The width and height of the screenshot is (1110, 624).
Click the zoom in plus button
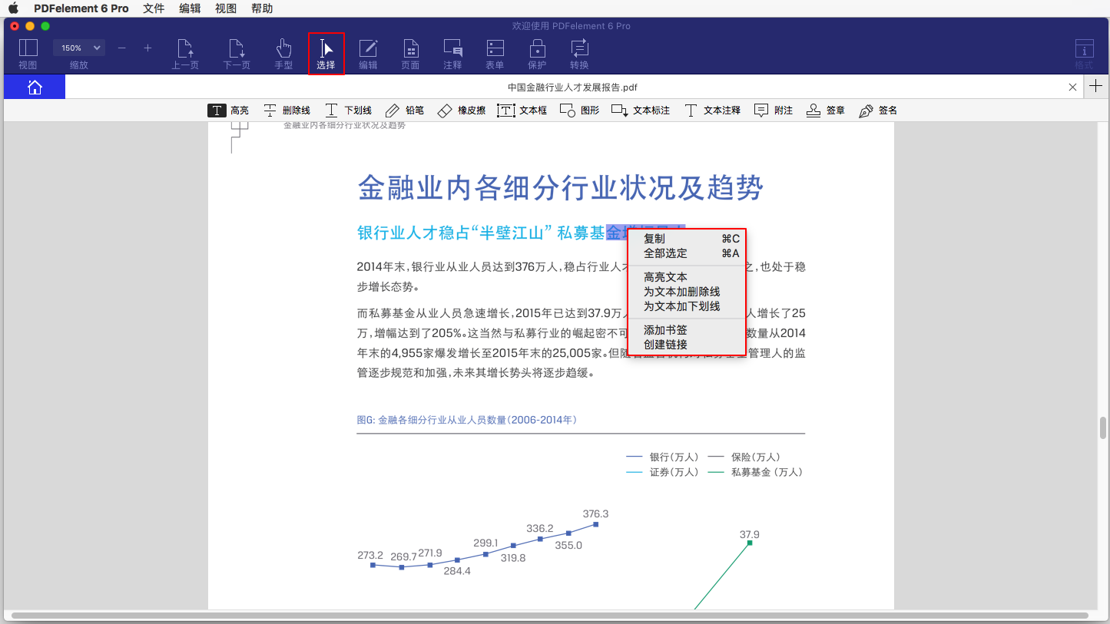click(x=147, y=48)
